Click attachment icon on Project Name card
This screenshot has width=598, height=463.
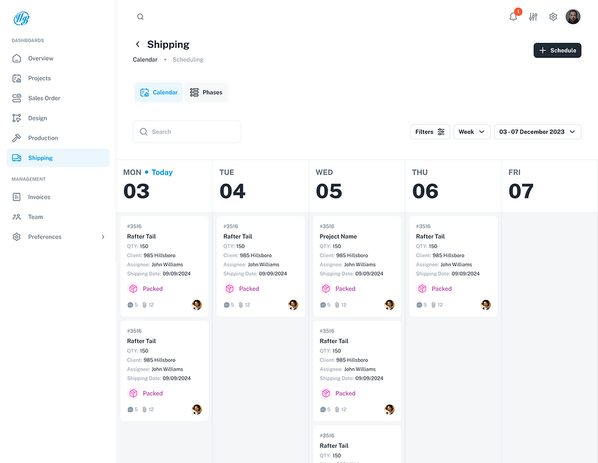tap(337, 305)
